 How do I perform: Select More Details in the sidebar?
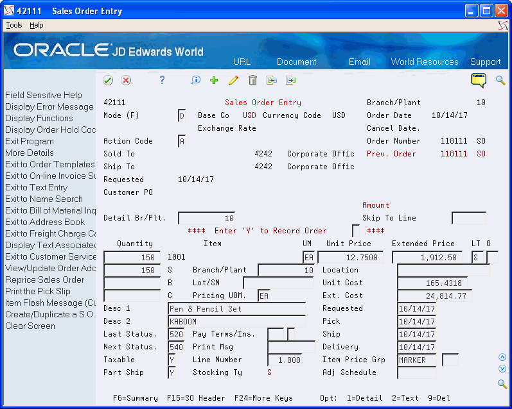click(30, 153)
